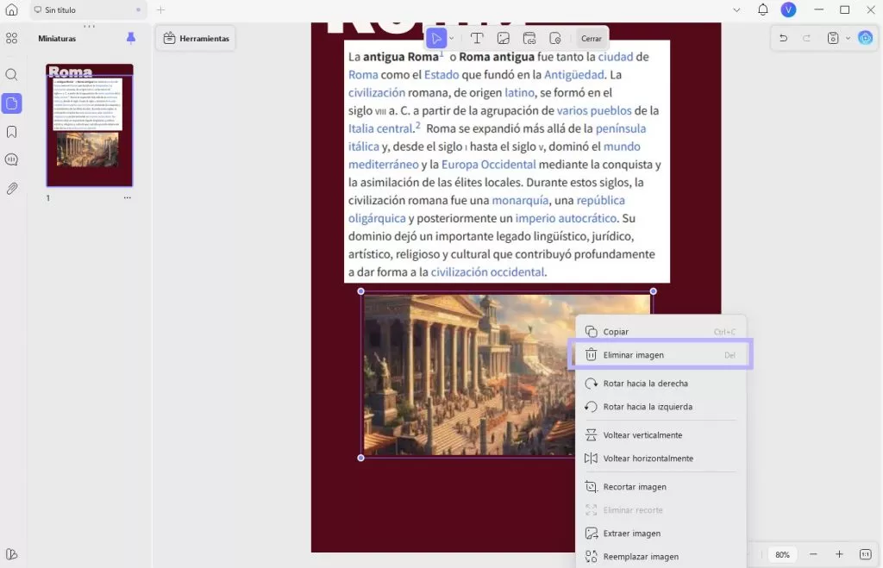Expand dropdown arrow next to selection tool
883x568 pixels.
point(452,38)
